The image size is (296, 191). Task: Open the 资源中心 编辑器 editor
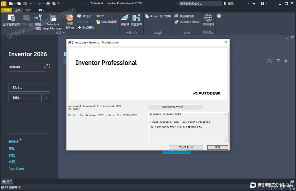click(x=125, y=20)
